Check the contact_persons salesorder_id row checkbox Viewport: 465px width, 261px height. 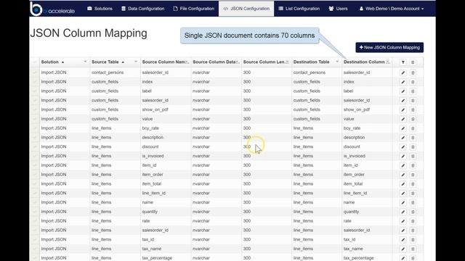35,72
